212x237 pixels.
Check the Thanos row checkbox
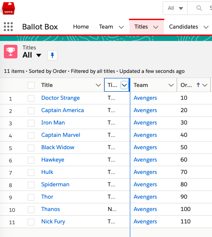[x=31, y=210]
